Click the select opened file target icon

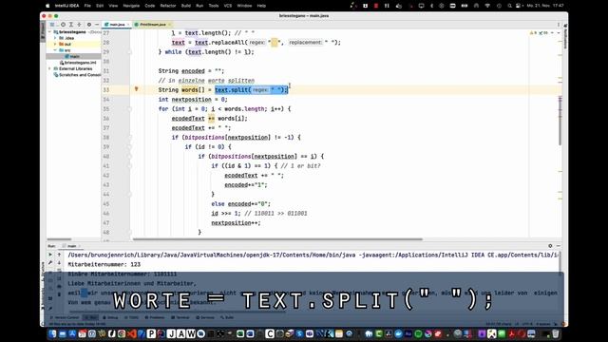[x=63, y=25]
